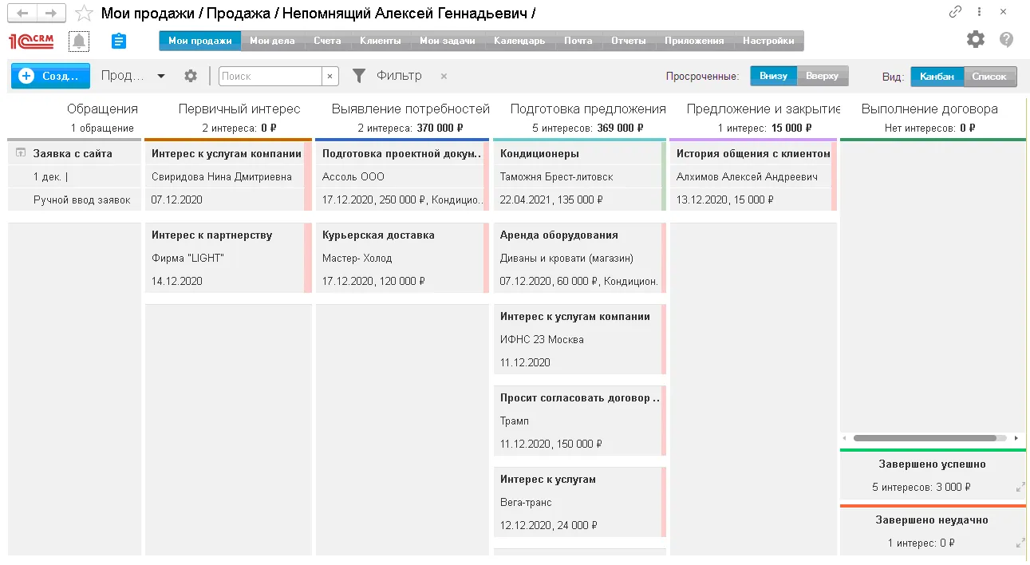
Task: Click Фирма "LIGHT" client name
Action: click(x=187, y=258)
